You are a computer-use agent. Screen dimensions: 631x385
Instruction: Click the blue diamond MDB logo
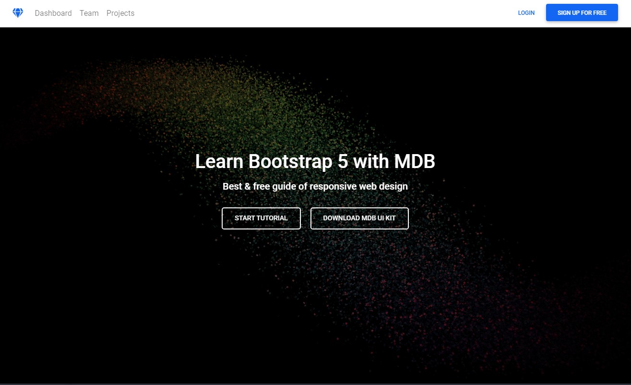[18, 13]
